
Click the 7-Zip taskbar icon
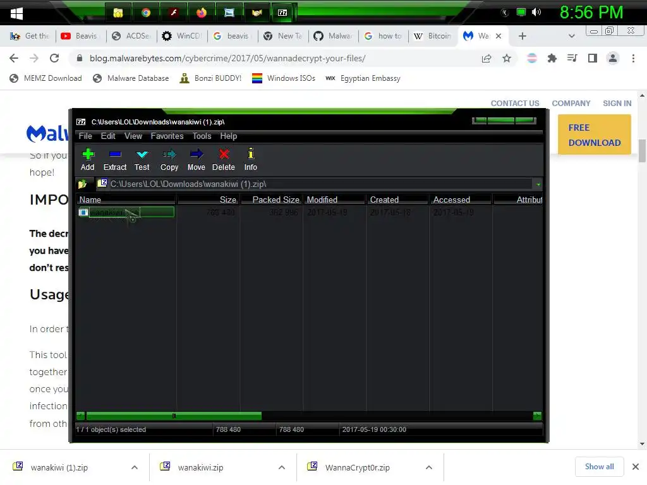[282, 13]
